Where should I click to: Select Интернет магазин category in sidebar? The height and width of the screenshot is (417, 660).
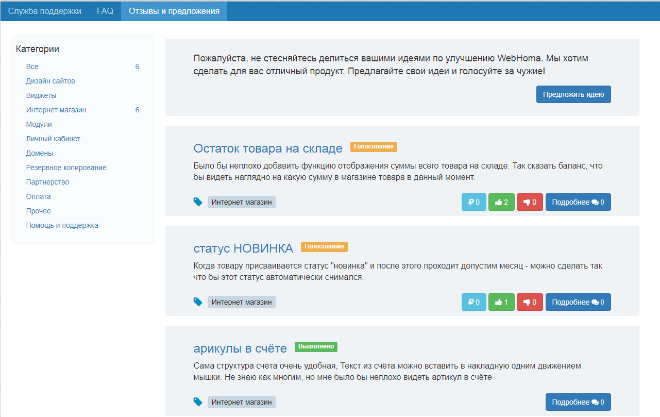(56, 110)
